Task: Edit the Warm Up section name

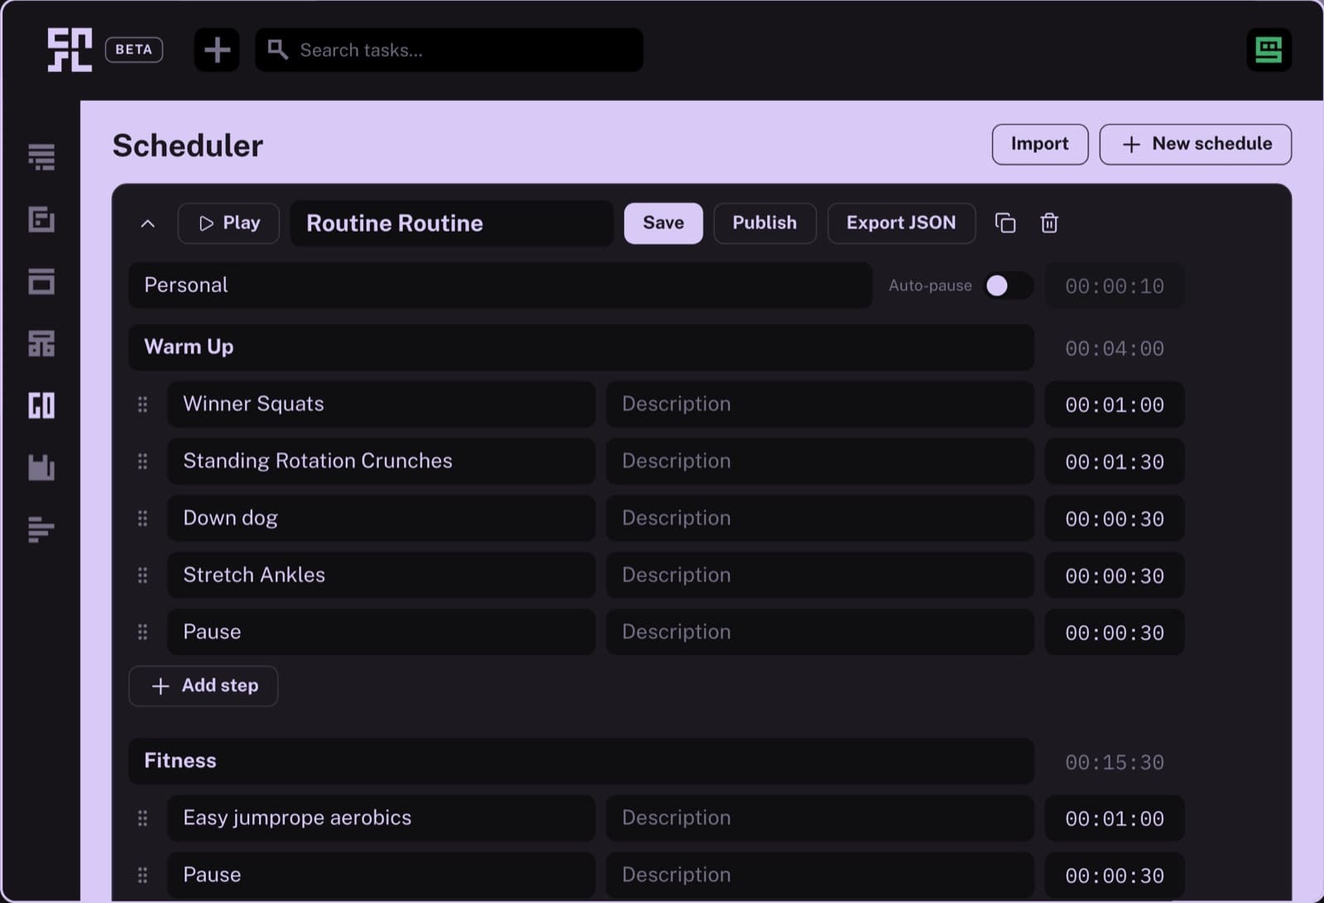Action: [581, 347]
